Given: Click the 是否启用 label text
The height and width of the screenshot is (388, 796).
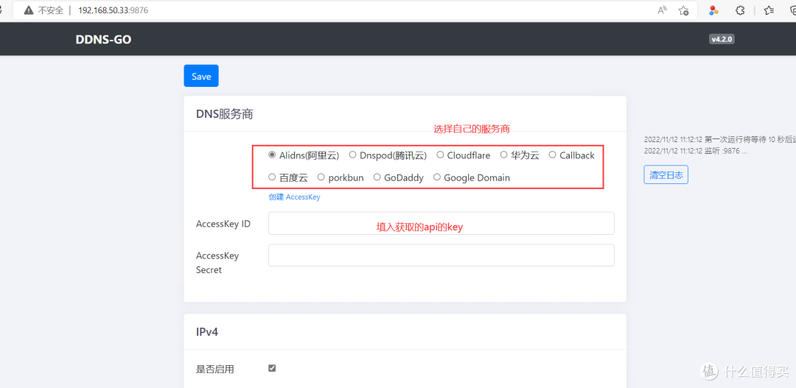Looking at the screenshot, I should point(215,370).
